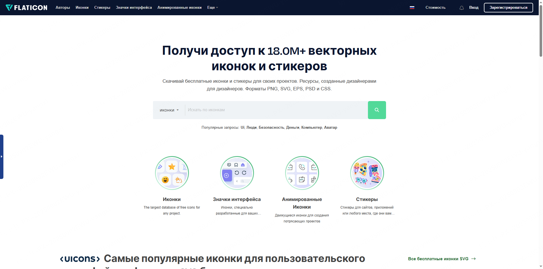The width and height of the screenshot is (543, 269).
Task: Open the Значки интерфейса circle image
Action: 237,173
